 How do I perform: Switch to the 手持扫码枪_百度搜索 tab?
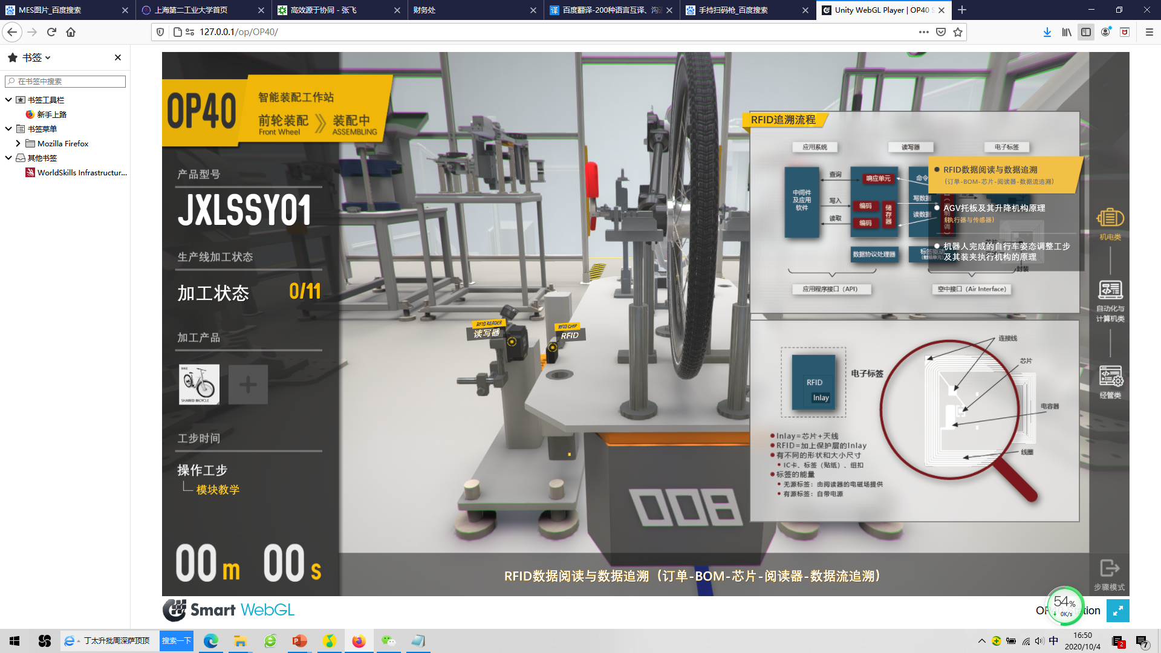click(x=747, y=10)
